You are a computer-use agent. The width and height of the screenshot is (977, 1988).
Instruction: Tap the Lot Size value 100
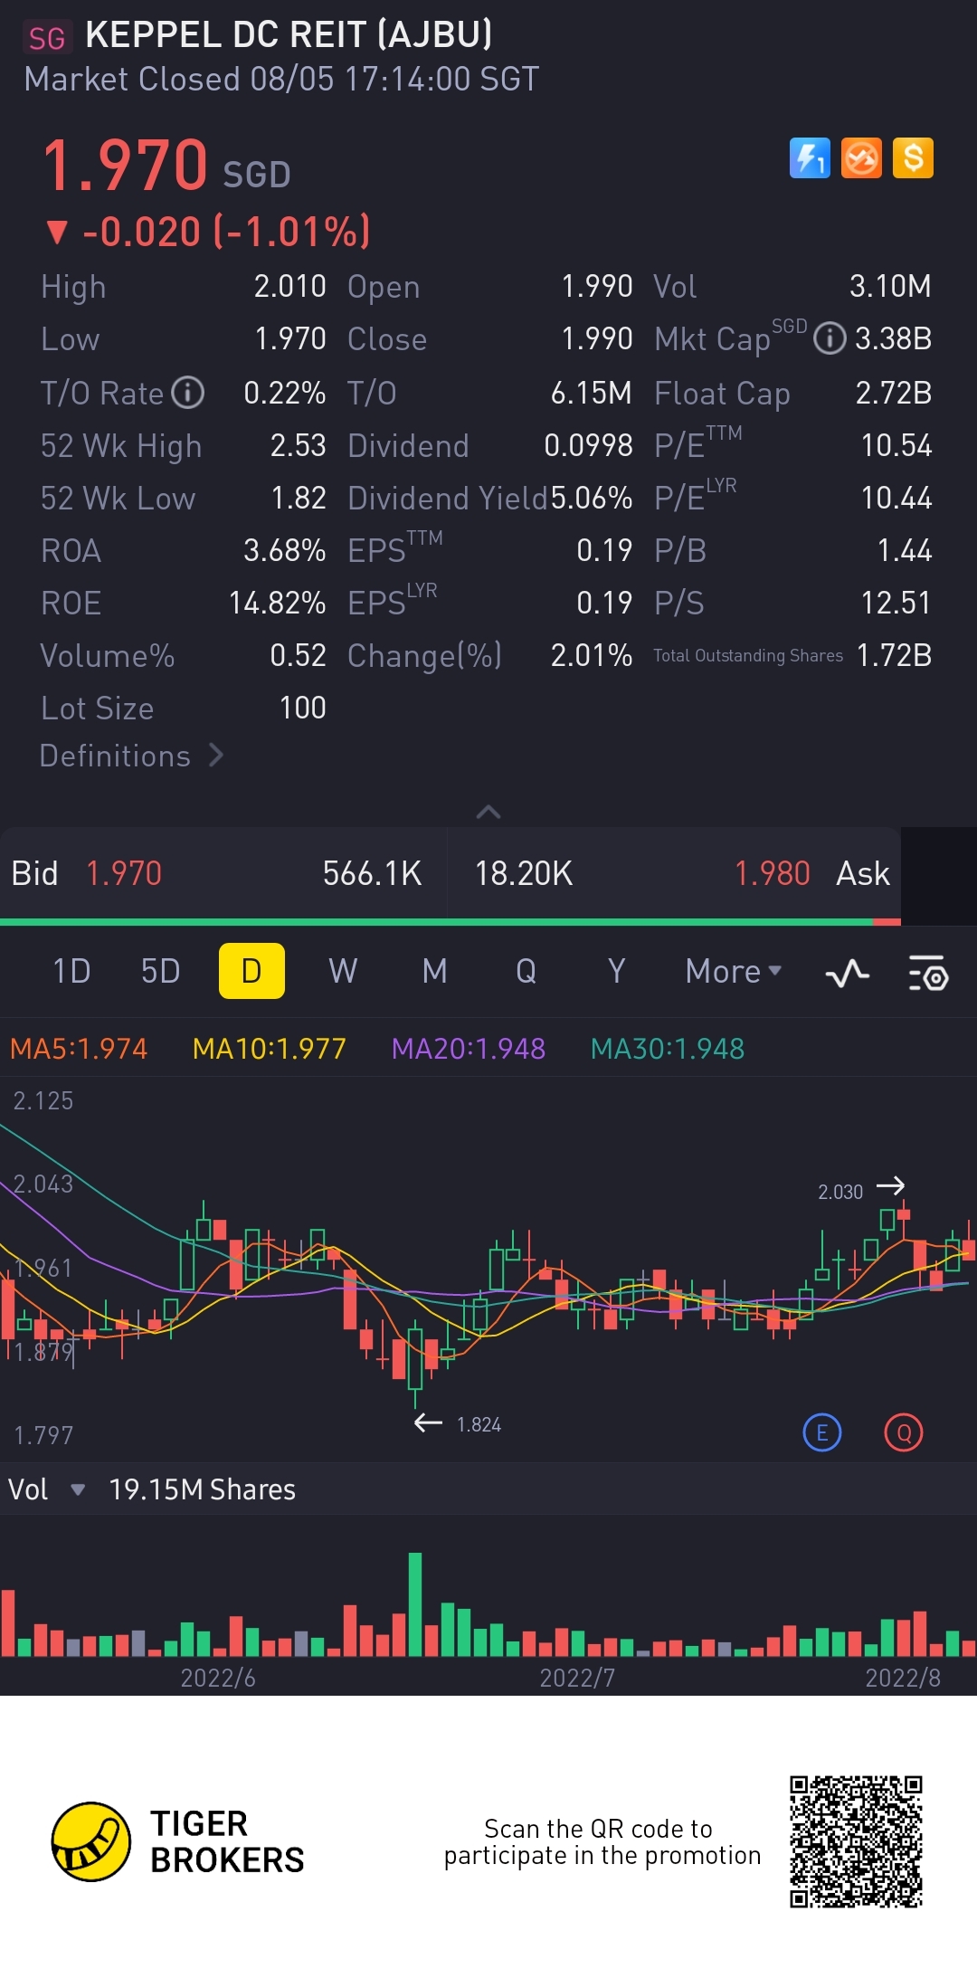(303, 708)
